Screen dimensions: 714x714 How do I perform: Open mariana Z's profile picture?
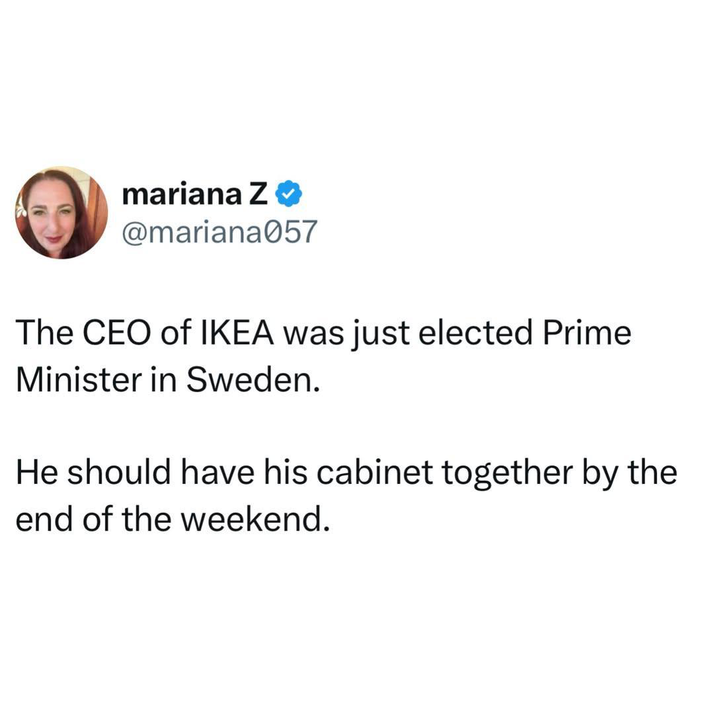61,213
